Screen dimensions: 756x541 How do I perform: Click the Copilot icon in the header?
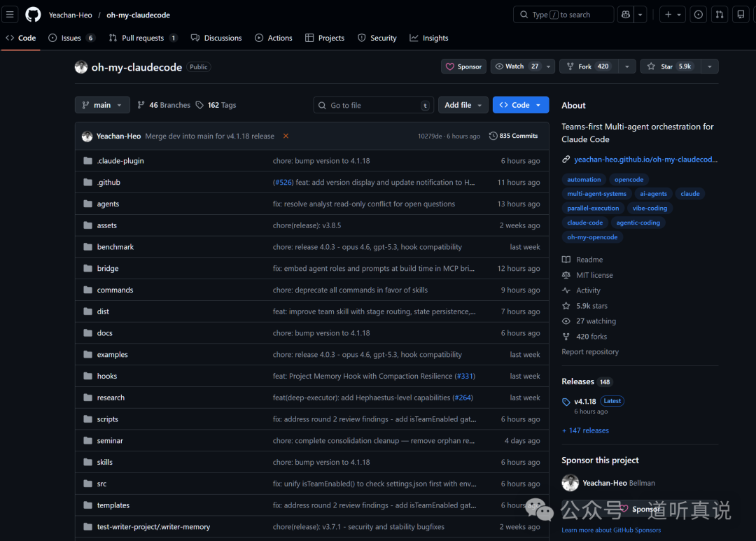625,14
